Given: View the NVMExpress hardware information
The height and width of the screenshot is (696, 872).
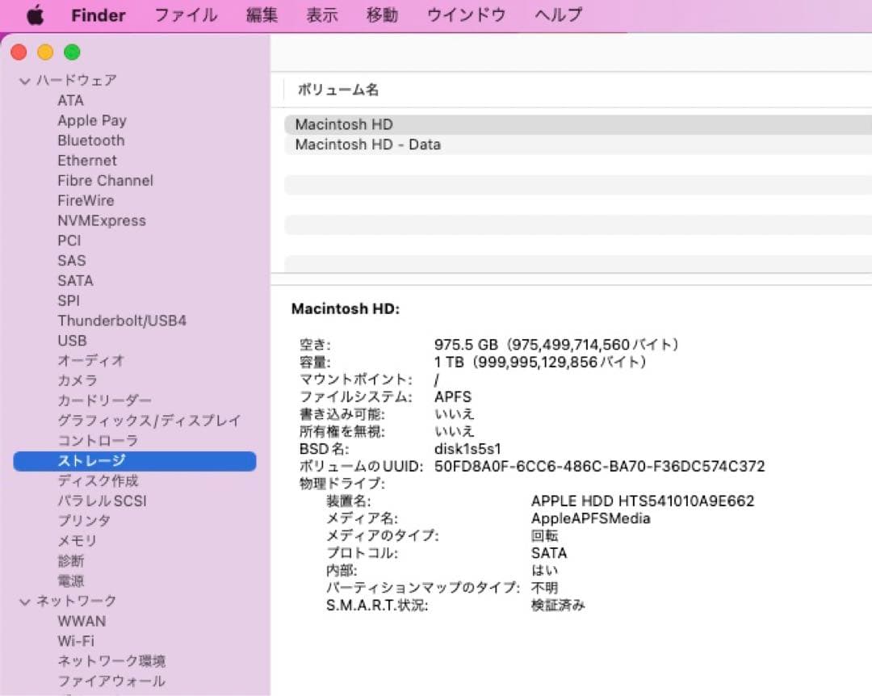Looking at the screenshot, I should (102, 220).
